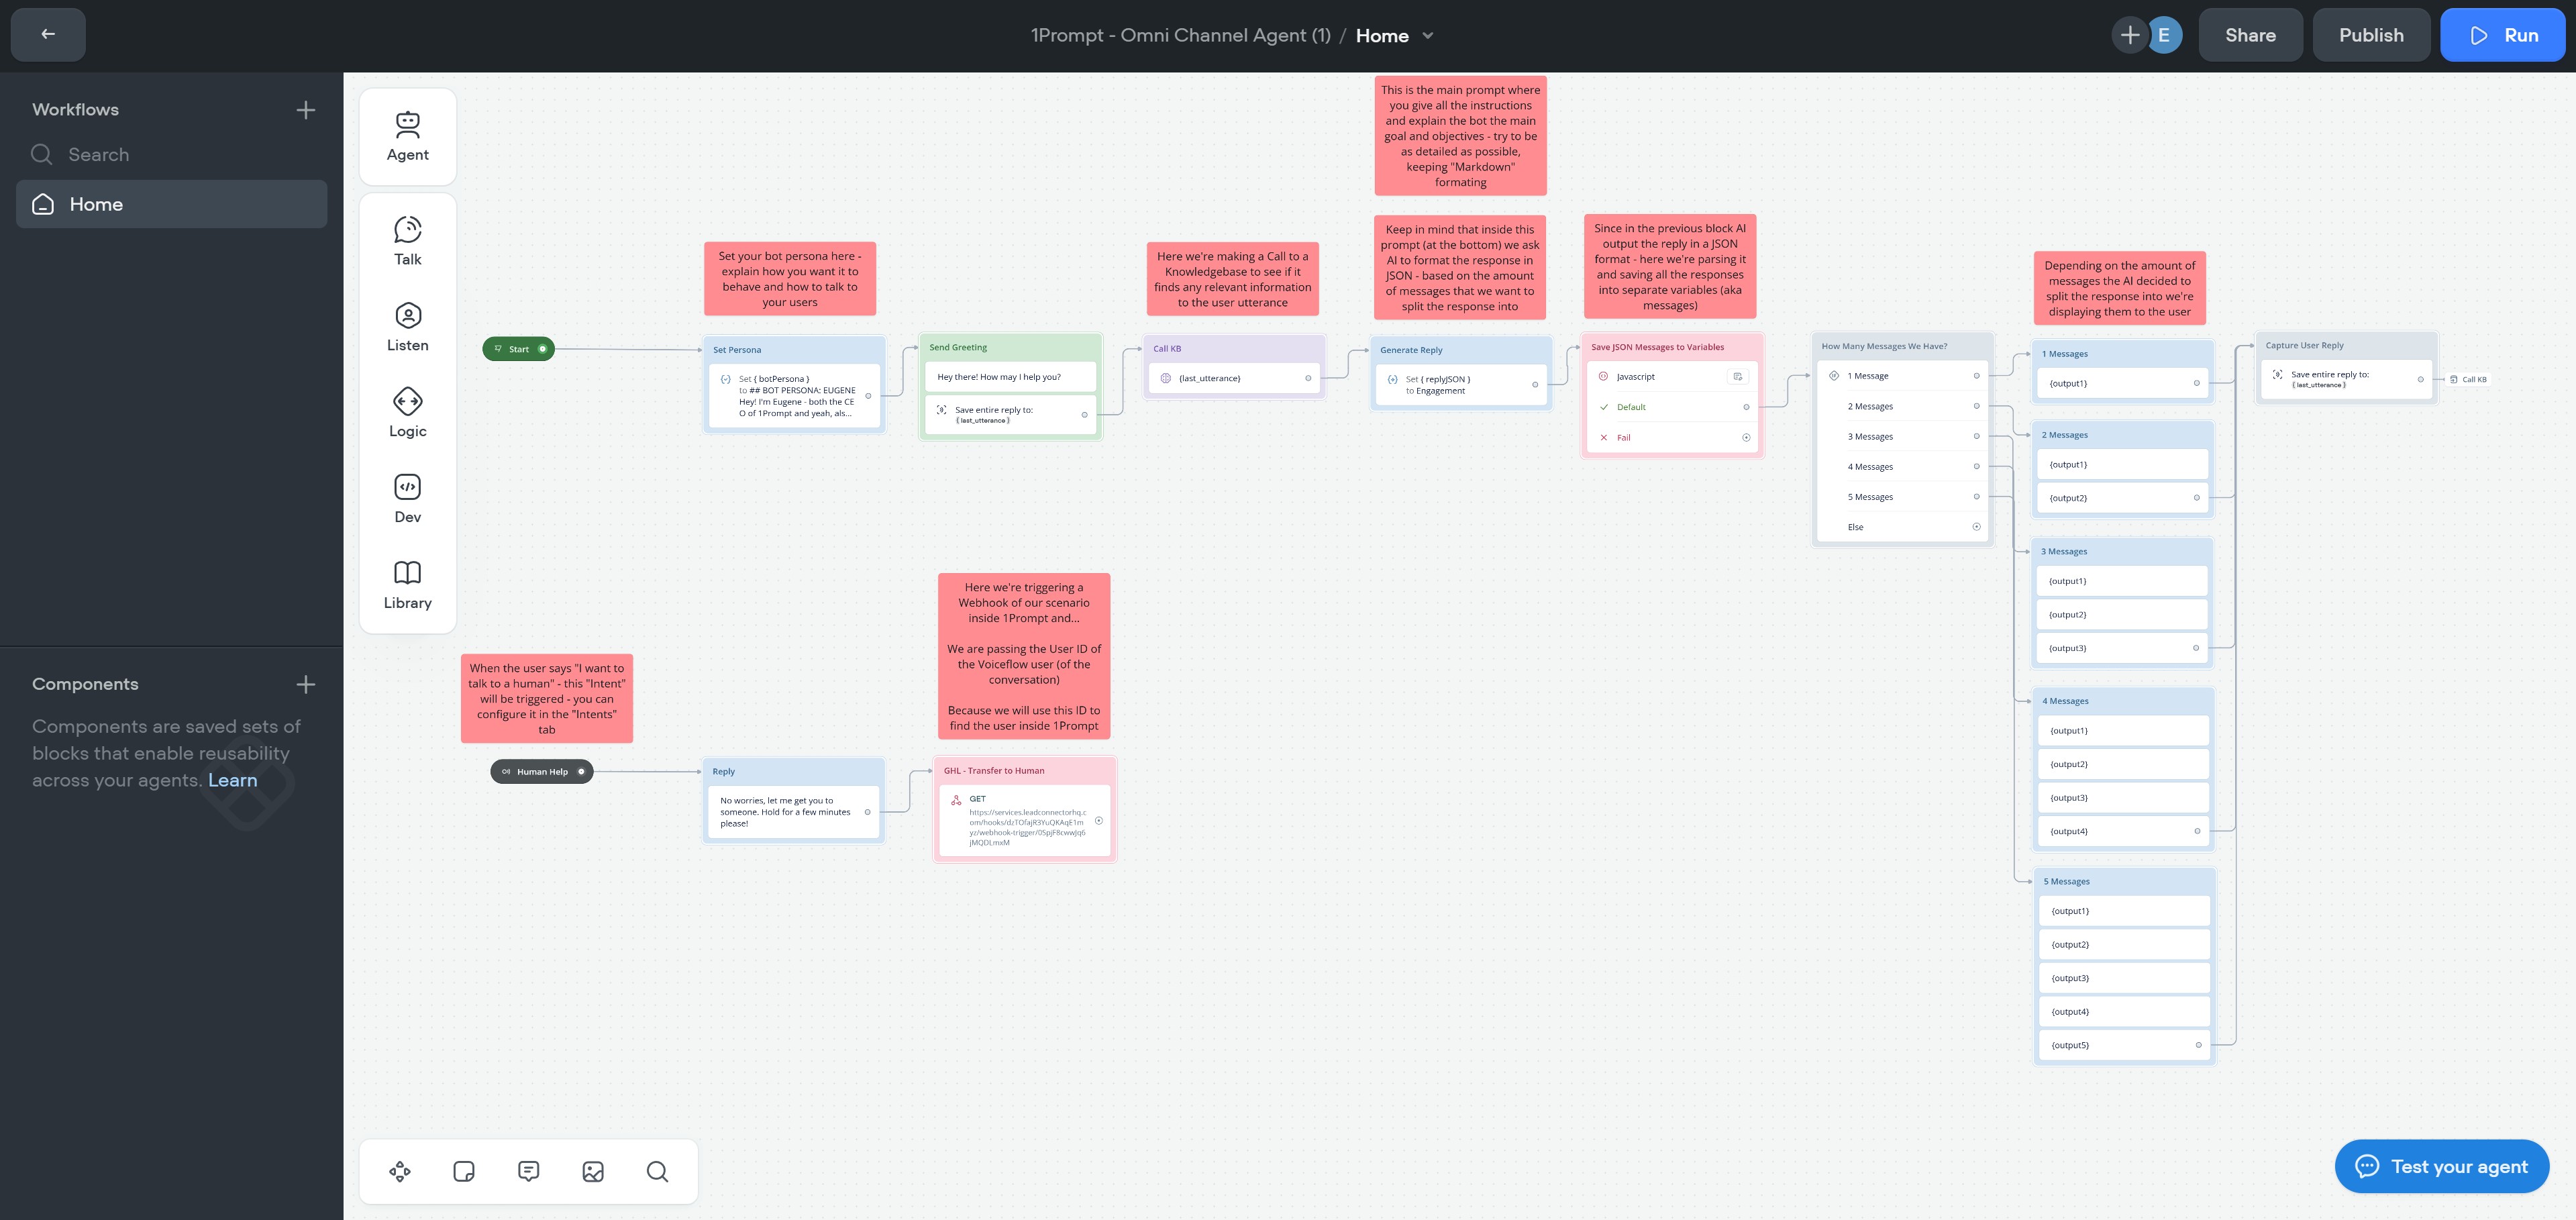The image size is (2576, 1220).
Task: Open the Talk steps category
Action: point(407,241)
